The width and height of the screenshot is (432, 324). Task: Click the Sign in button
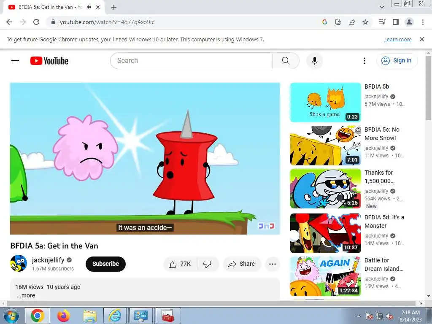coord(397,61)
